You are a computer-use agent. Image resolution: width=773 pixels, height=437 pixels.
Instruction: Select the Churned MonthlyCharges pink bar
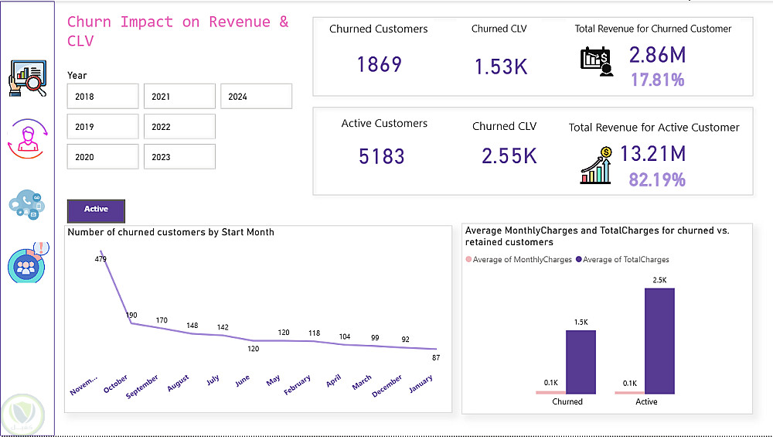point(550,393)
